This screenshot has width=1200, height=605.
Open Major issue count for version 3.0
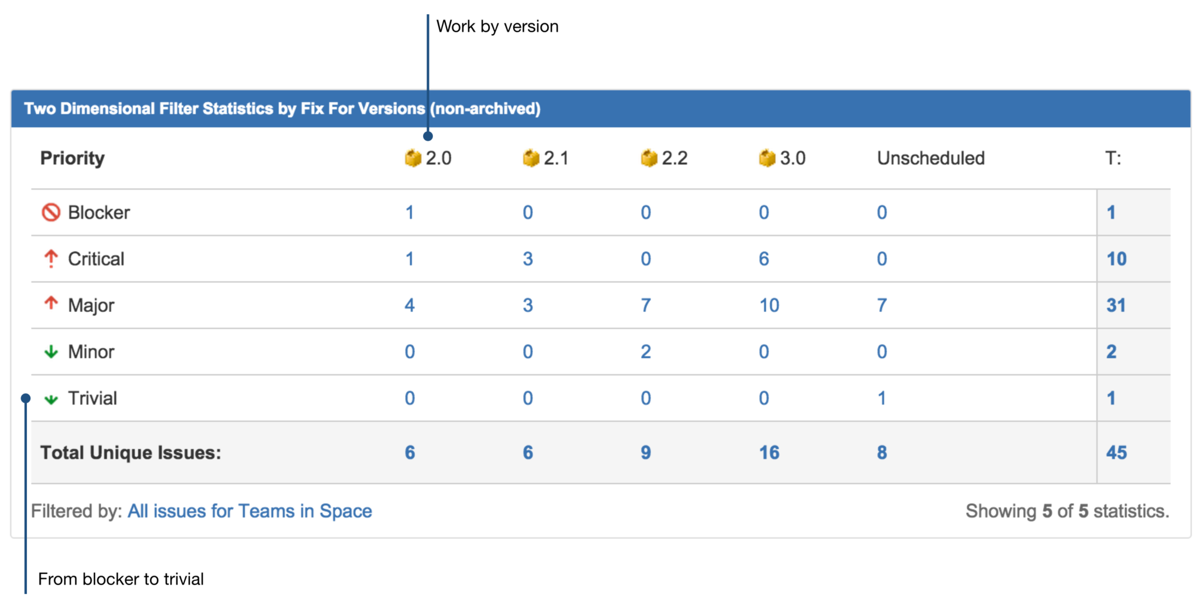pos(769,305)
